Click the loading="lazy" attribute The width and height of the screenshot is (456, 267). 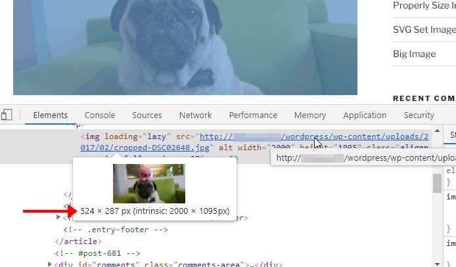tap(137, 136)
